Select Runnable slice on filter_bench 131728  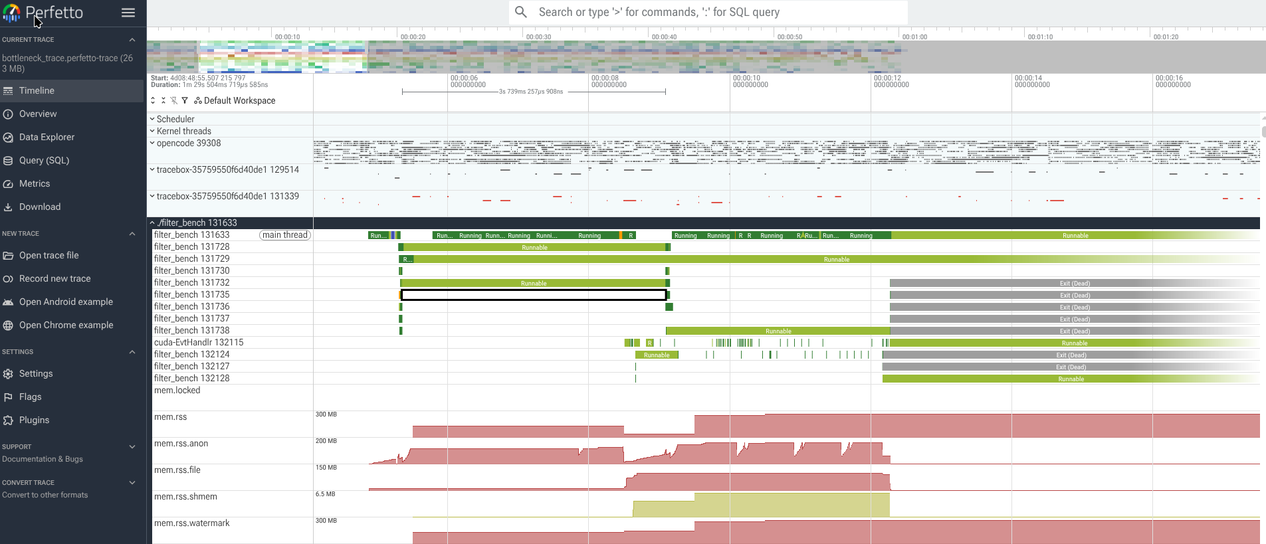tap(534, 247)
